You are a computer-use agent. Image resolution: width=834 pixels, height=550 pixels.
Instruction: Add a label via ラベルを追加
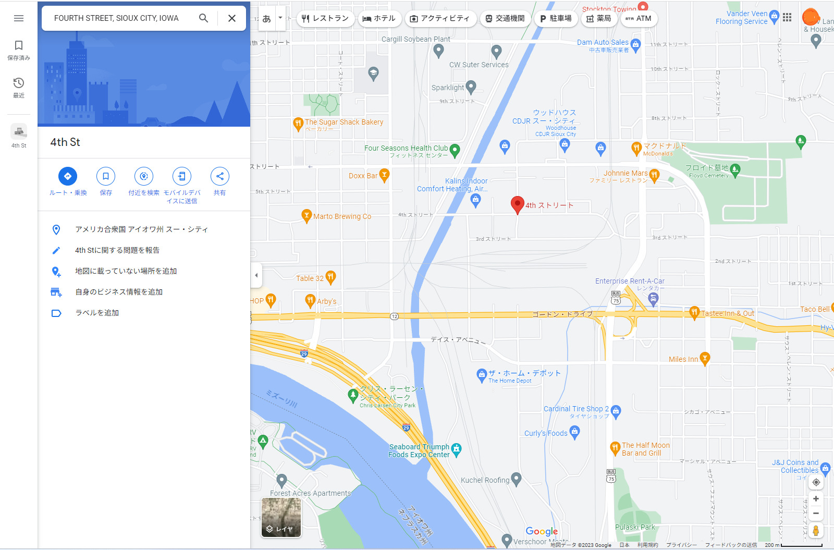coord(144,313)
